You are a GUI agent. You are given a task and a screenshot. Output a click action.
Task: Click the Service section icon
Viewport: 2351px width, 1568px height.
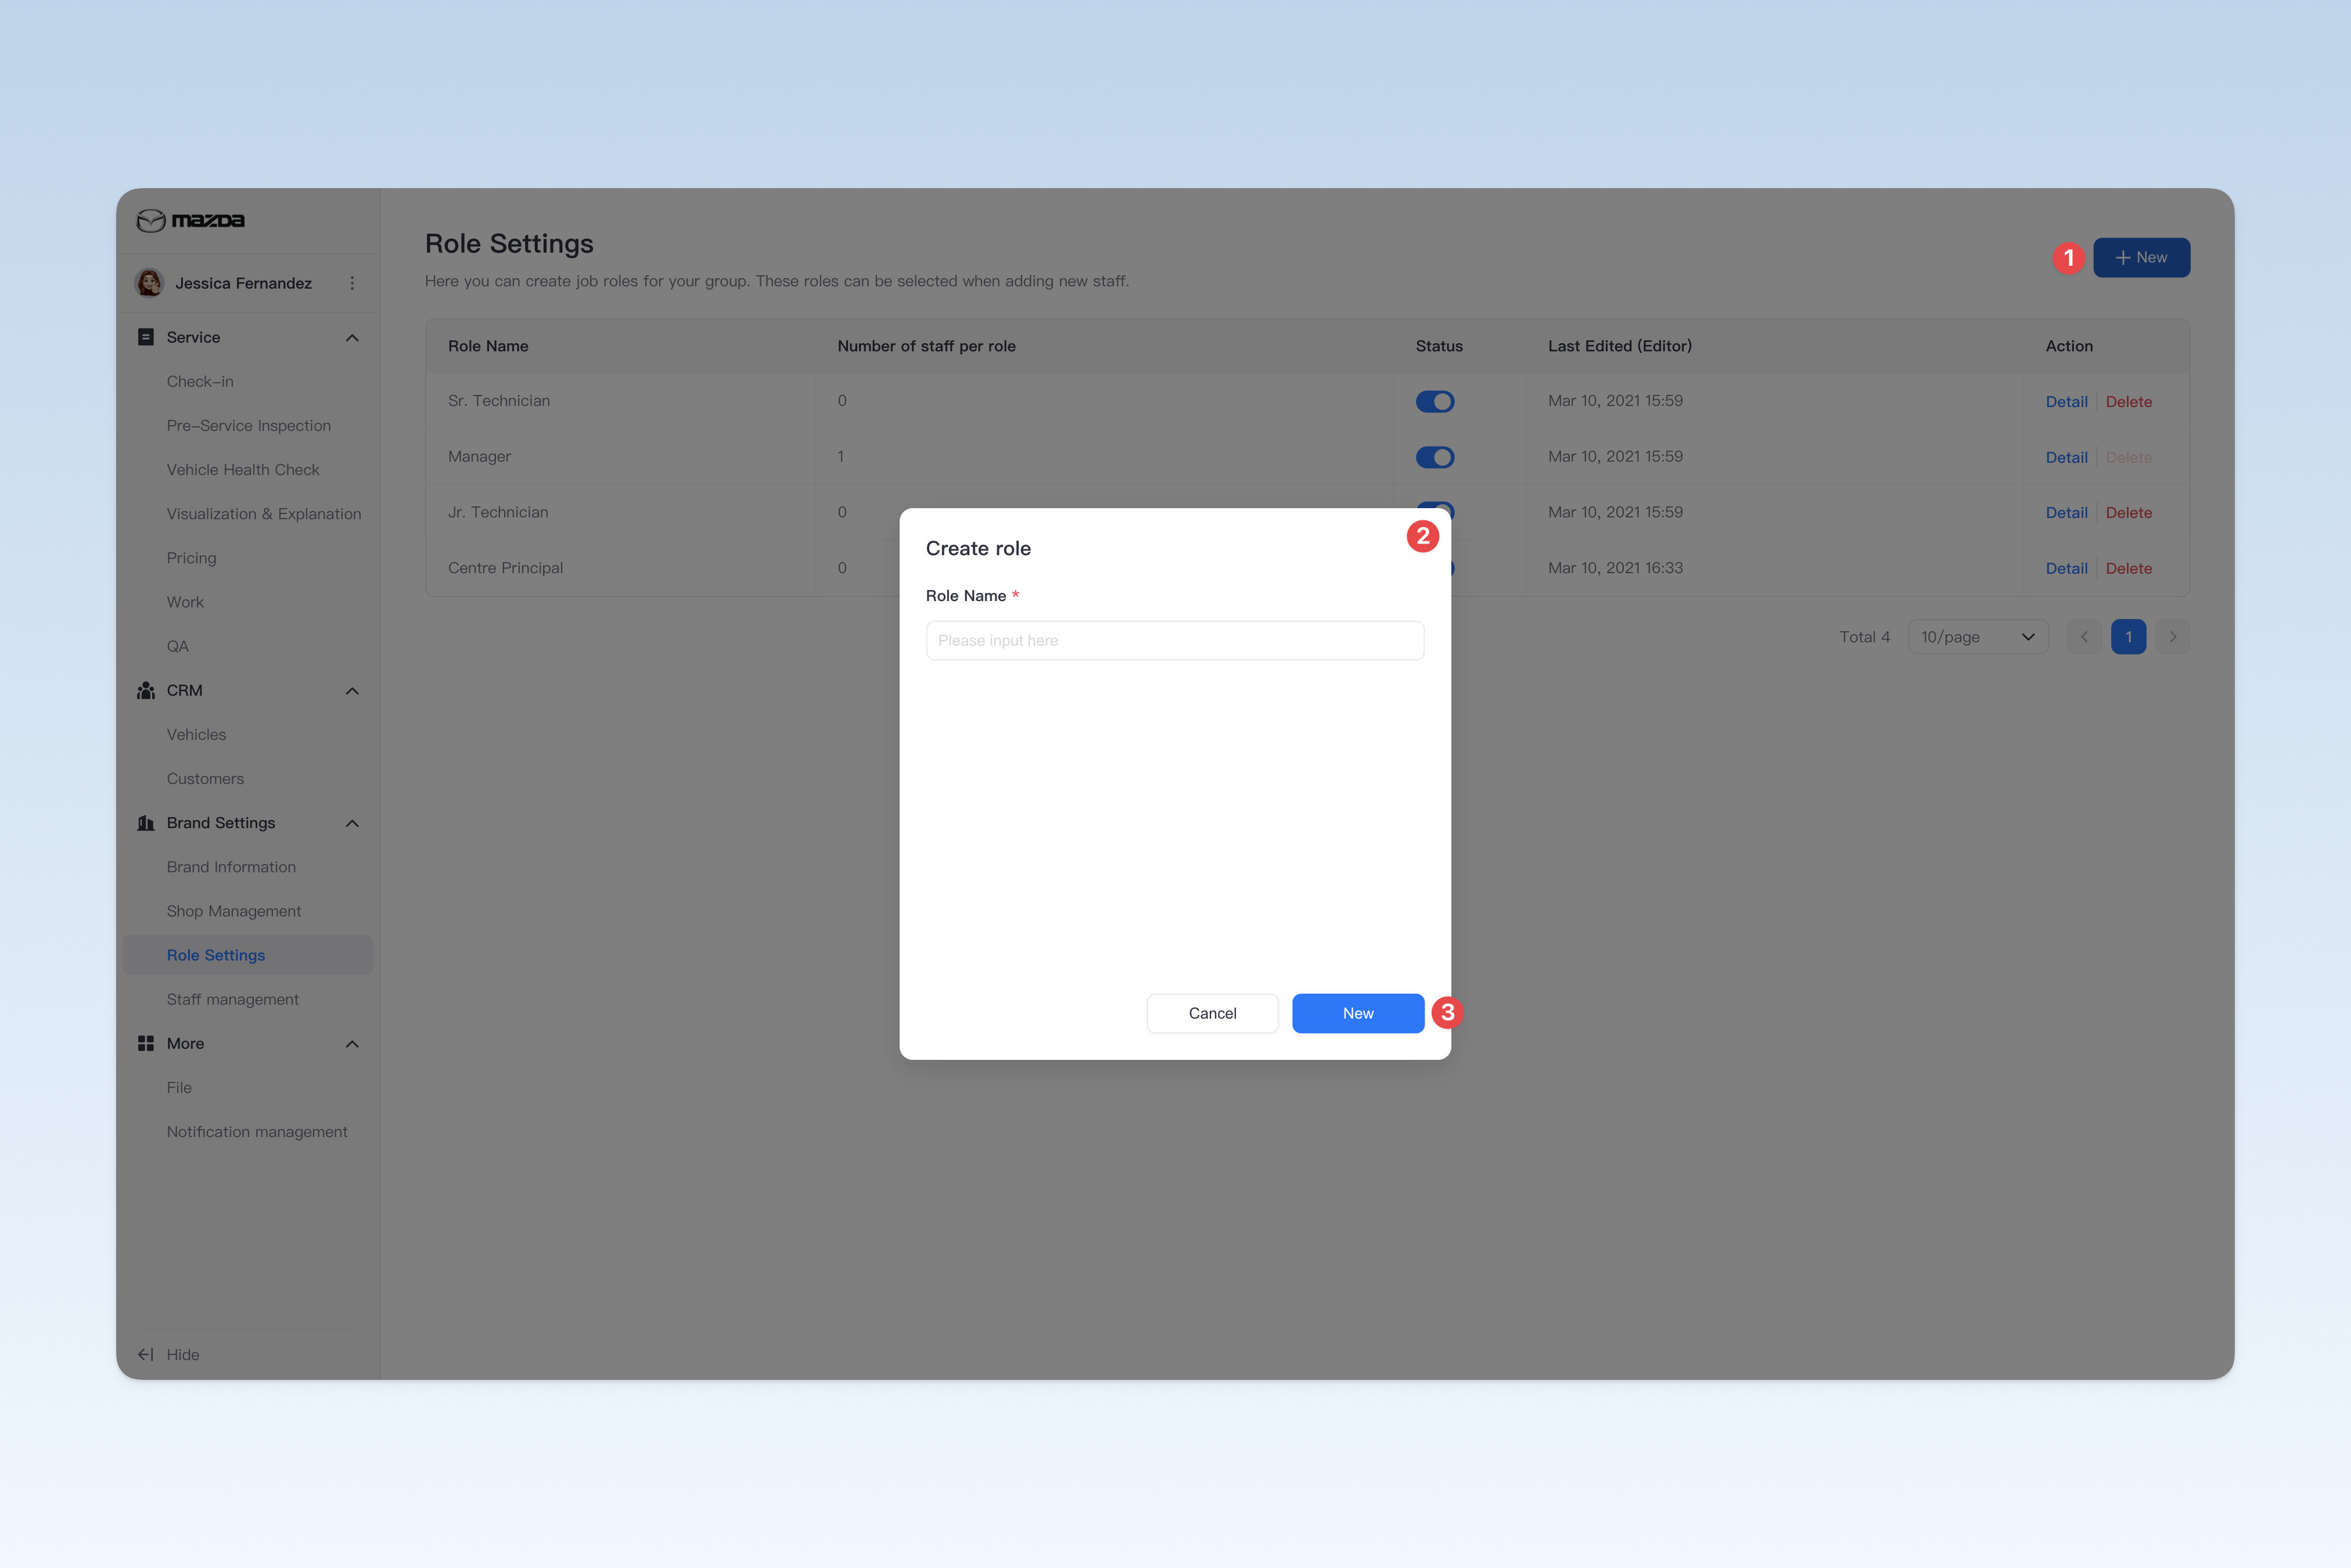146,337
